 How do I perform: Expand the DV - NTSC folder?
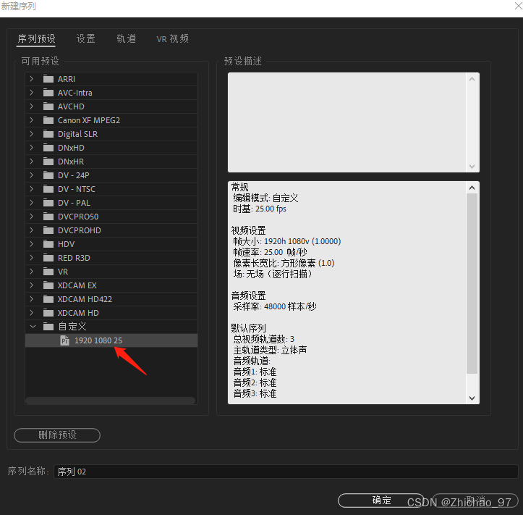pyautogui.click(x=31, y=189)
